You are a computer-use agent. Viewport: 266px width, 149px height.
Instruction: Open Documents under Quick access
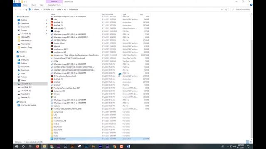click(x=25, y=27)
